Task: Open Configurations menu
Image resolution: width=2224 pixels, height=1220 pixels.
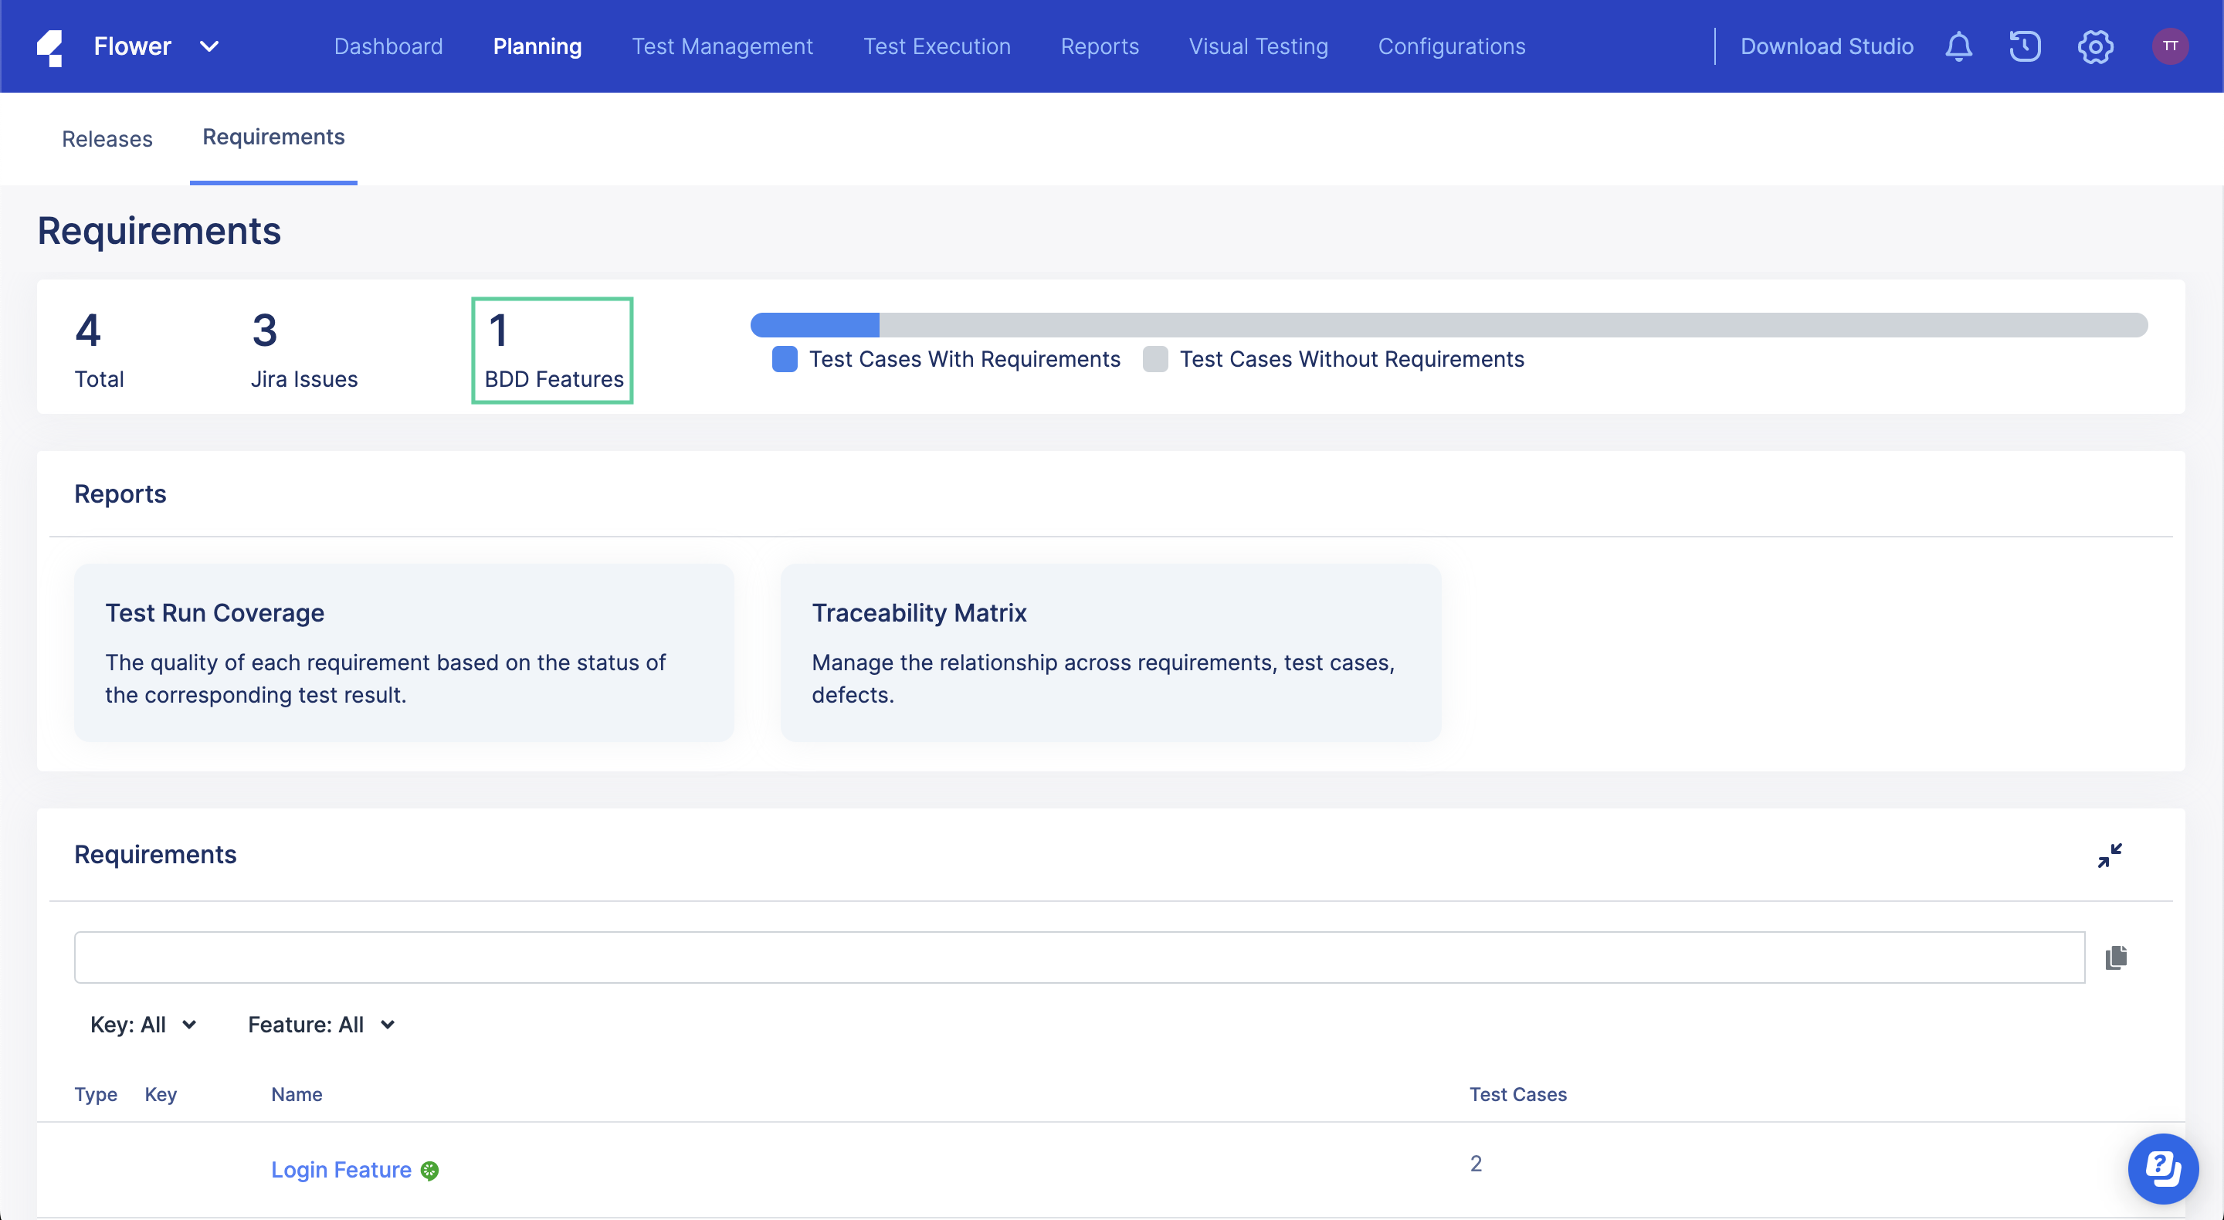Action: coord(1451,46)
